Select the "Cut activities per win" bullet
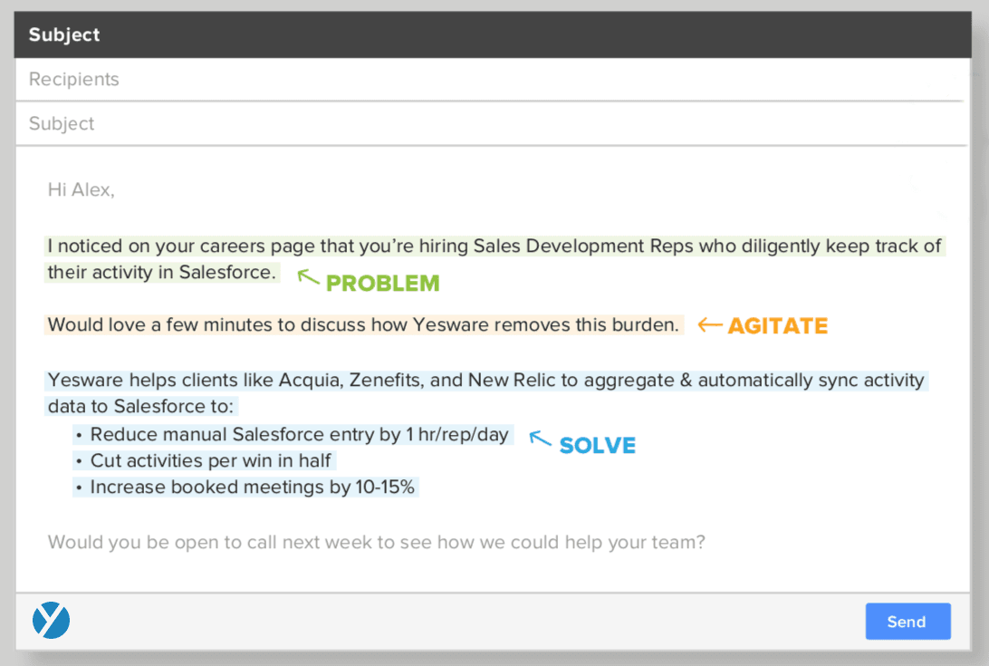This screenshot has height=666, width=989. pyautogui.click(x=211, y=461)
